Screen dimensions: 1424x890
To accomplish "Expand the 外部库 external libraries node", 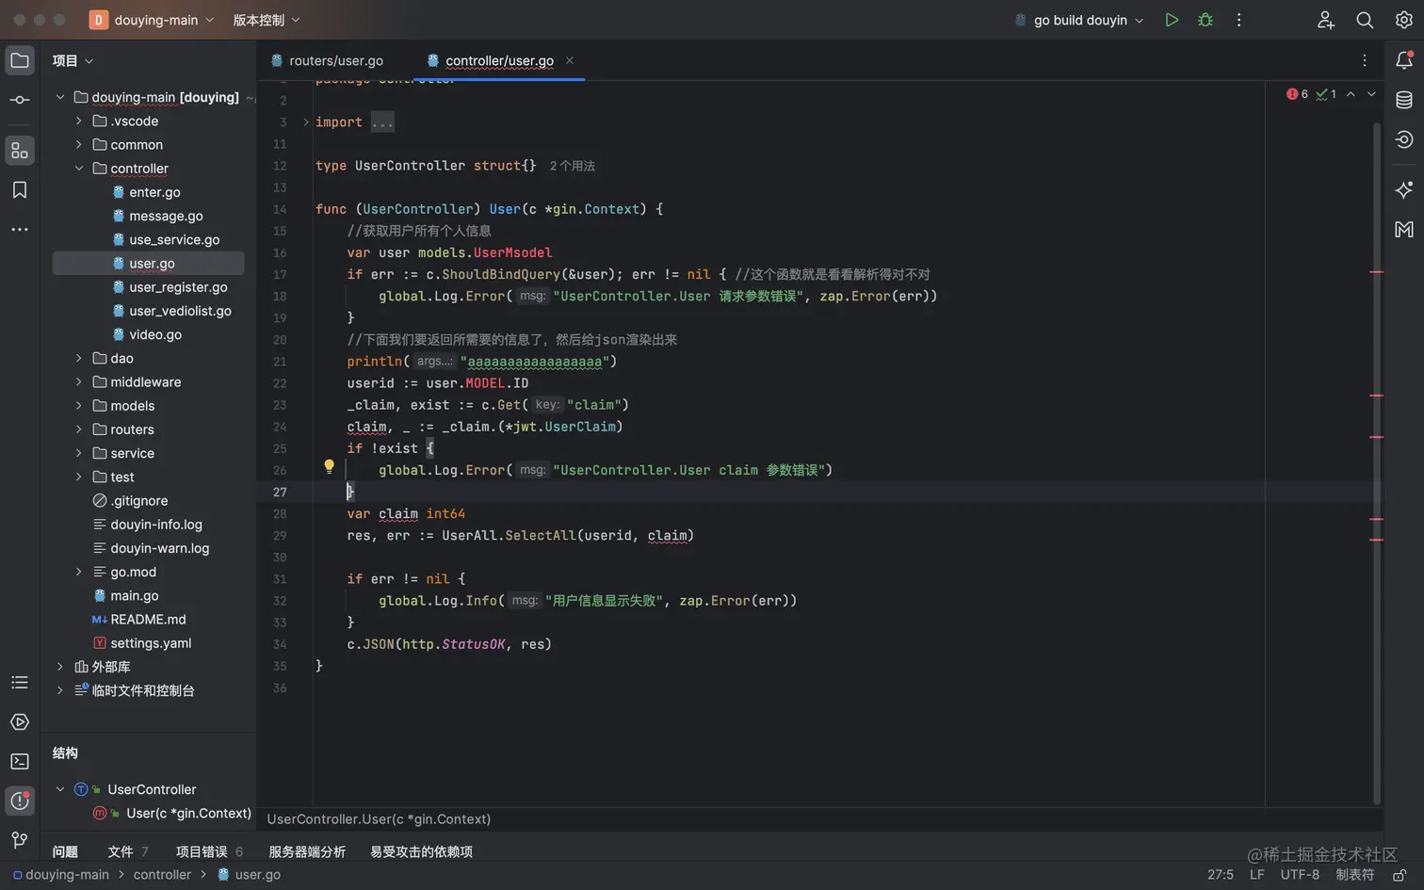I will click(60, 667).
